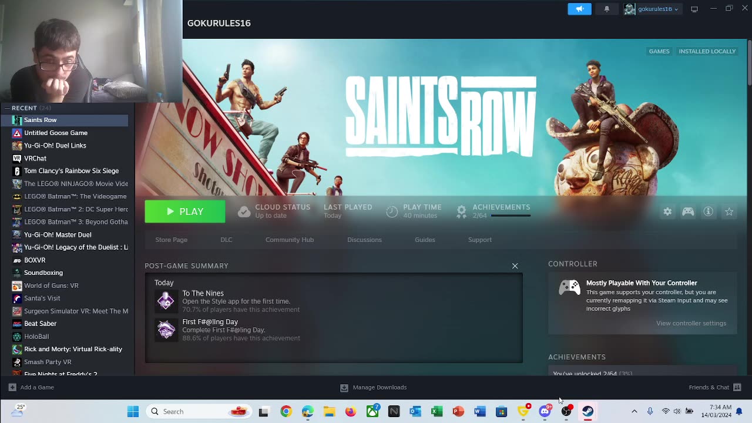Screen dimensions: 752x423
Task: Open the Support tab
Action: pos(480,240)
